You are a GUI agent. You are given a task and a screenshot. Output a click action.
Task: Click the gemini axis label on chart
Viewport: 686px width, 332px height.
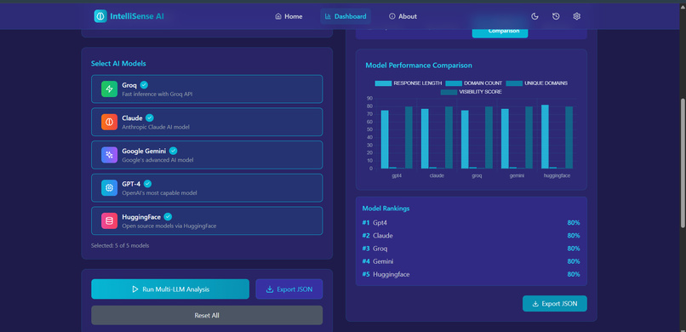517,175
